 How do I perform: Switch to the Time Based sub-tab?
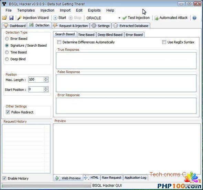coord(86,35)
